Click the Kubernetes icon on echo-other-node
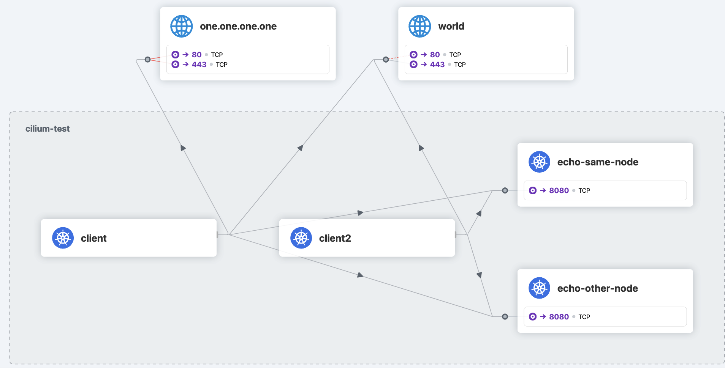The height and width of the screenshot is (368, 725). (540, 288)
